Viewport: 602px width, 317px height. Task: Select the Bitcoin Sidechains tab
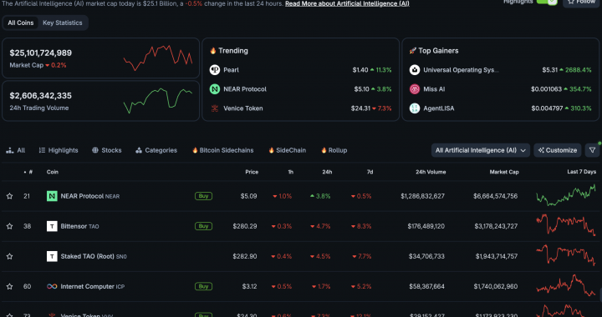coord(222,150)
